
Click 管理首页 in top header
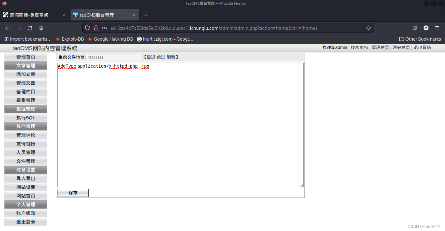[x=380, y=47]
